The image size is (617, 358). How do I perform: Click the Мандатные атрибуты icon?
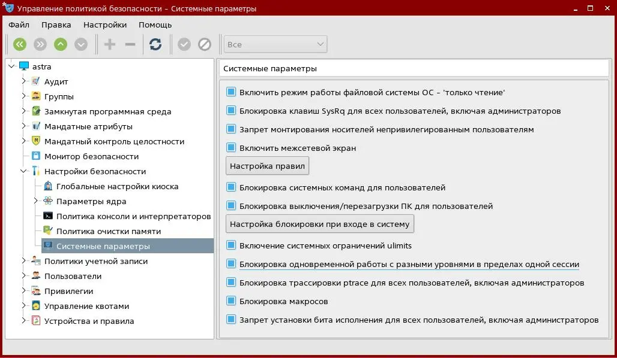36,126
